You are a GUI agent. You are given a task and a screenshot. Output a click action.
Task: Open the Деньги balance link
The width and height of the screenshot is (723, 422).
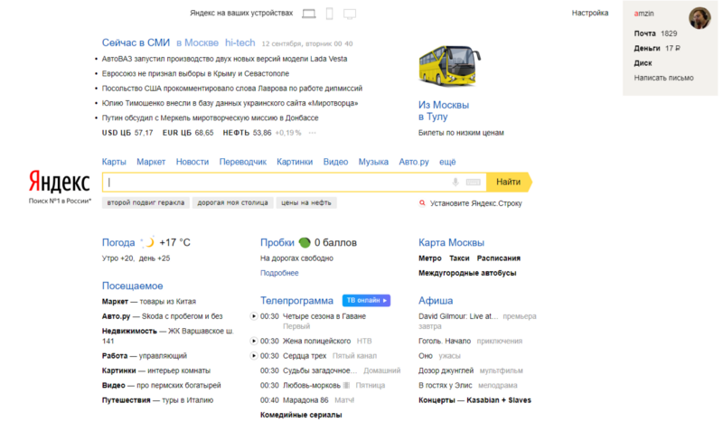647,48
